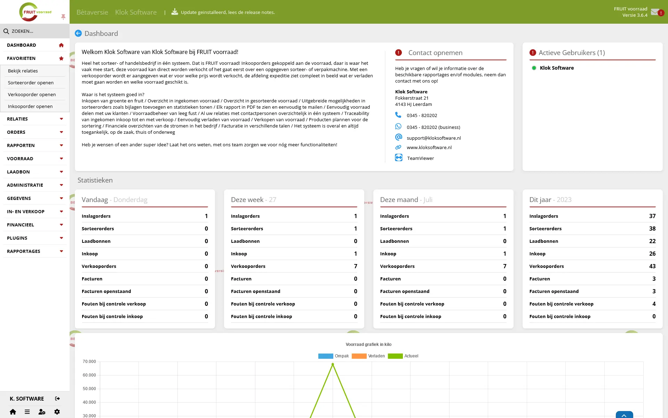Click Klok Software in Actieve Gebruikers list
Image resolution: width=668 pixels, height=418 pixels.
click(x=557, y=68)
